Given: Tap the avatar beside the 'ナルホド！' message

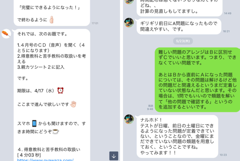Looking at the screenshot, I should (x=129, y=119).
